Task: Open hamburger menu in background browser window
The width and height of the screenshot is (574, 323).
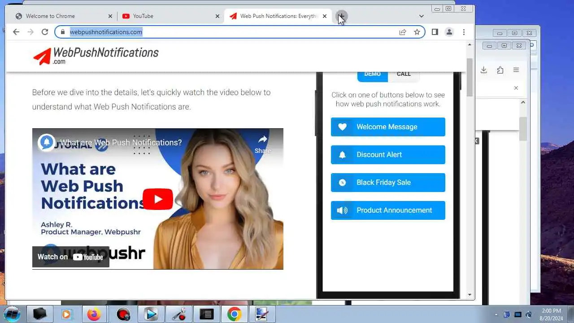Action: point(516,70)
